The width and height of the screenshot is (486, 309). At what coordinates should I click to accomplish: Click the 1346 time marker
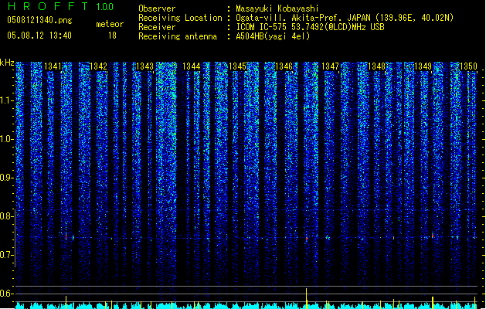(x=284, y=66)
